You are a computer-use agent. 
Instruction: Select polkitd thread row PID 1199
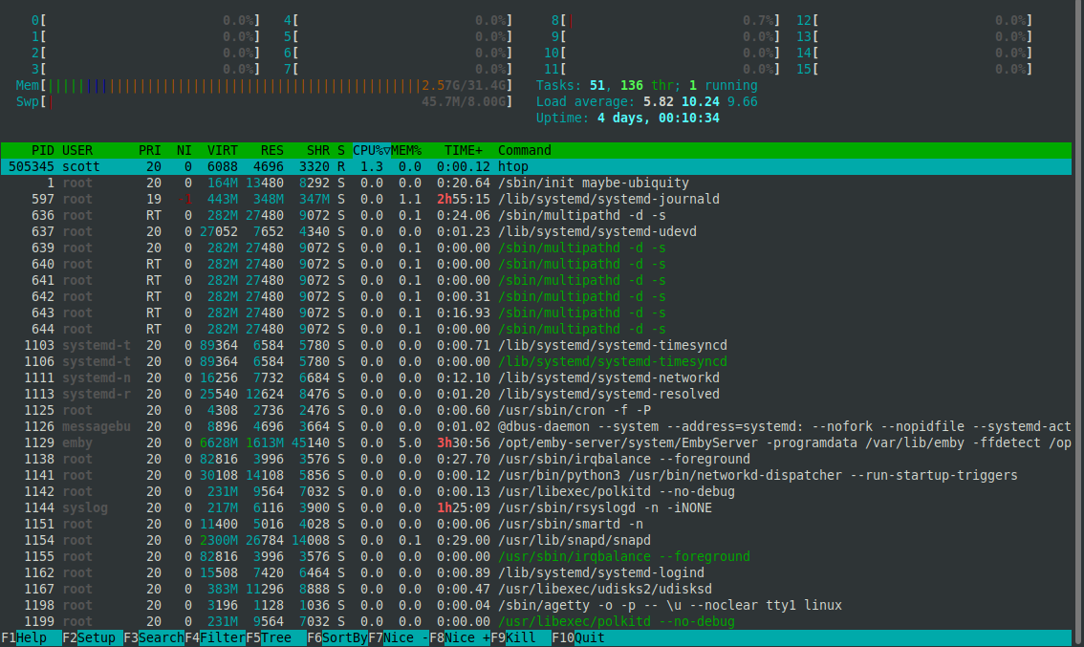tap(535, 621)
